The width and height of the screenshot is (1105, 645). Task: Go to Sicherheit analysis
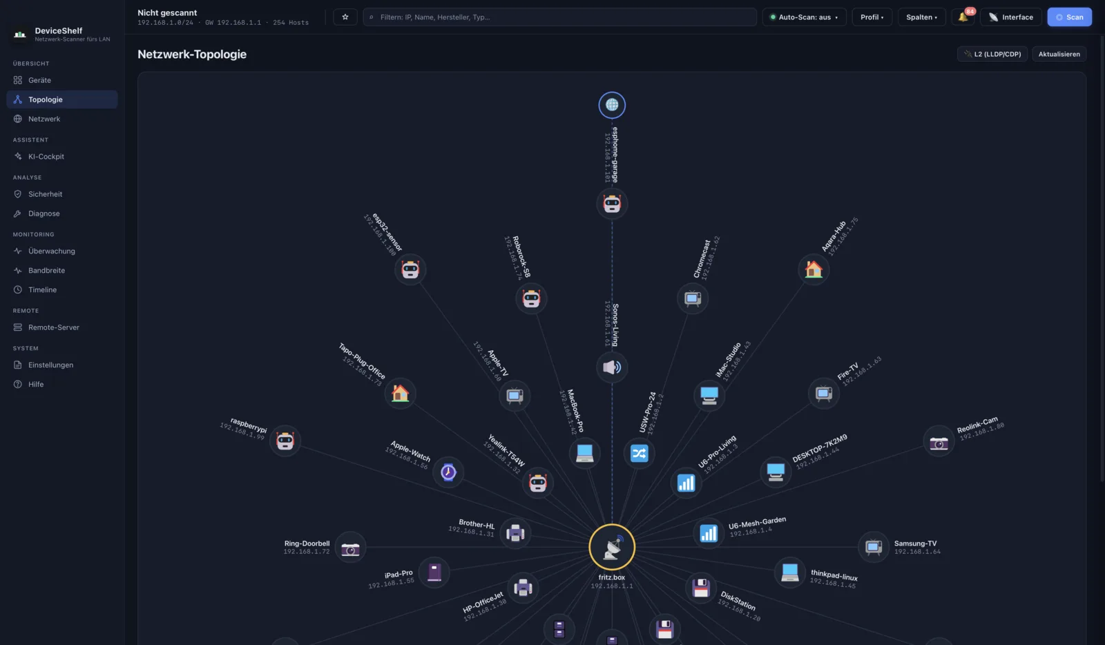62,194
